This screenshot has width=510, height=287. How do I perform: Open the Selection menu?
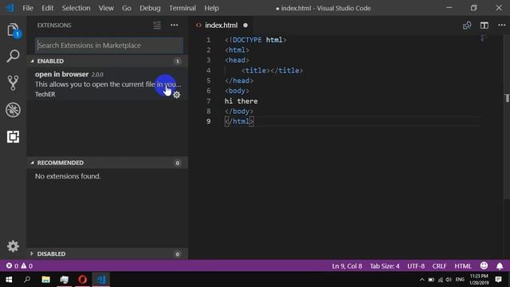click(x=76, y=8)
